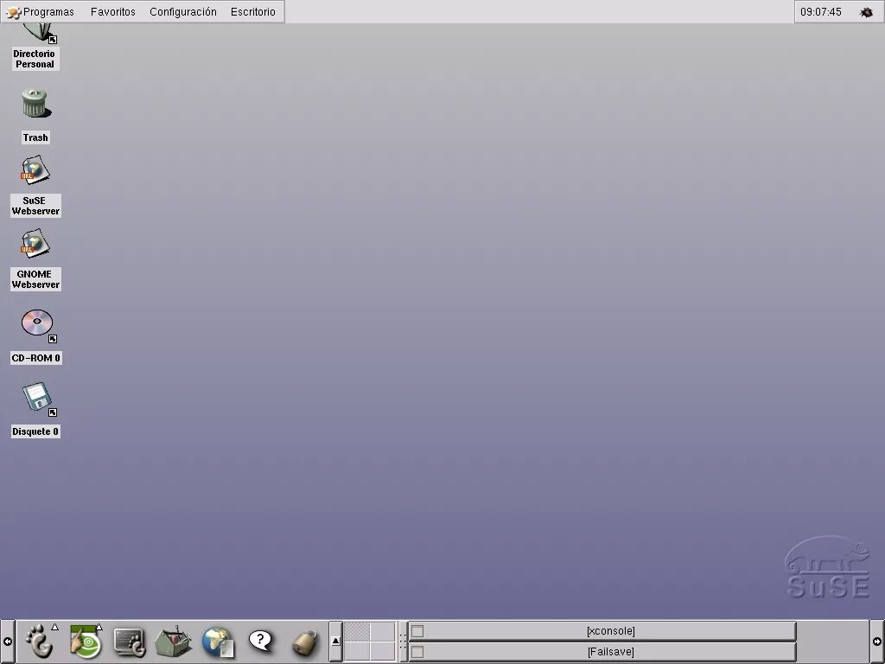Open the SuSE Webserver URL icon

[35, 170]
